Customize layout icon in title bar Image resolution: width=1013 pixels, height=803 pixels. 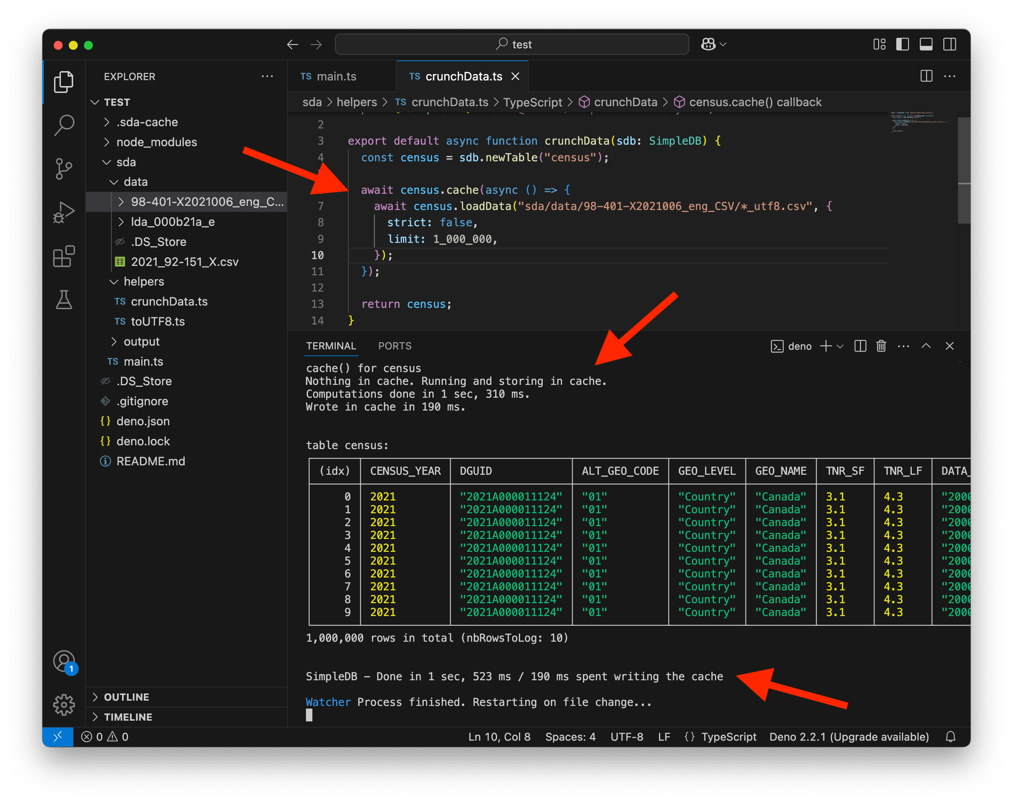point(879,44)
